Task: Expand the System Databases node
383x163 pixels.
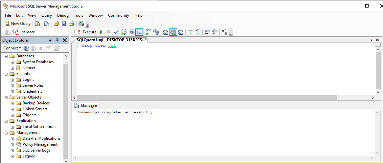Action: (12, 62)
